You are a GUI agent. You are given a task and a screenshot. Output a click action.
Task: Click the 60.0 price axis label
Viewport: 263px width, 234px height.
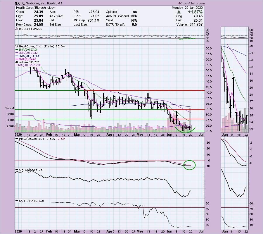[209, 49]
